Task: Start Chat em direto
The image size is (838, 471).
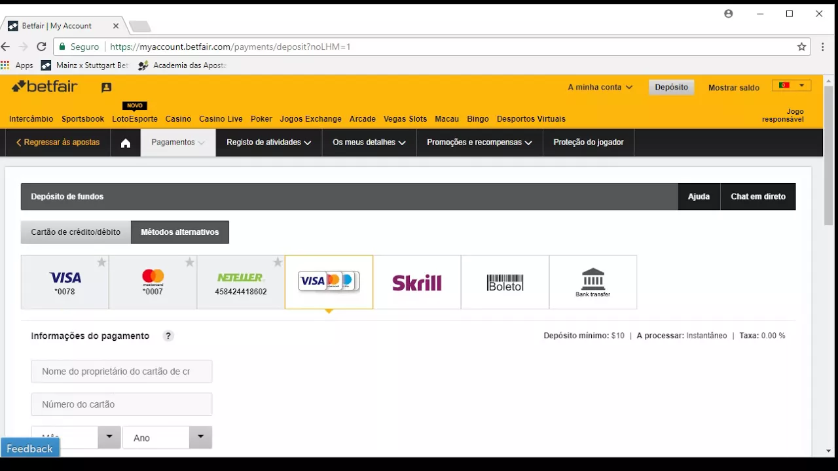Action: [758, 196]
